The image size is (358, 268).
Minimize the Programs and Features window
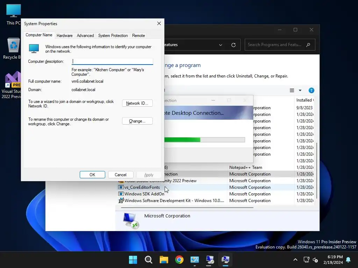tap(279, 30)
